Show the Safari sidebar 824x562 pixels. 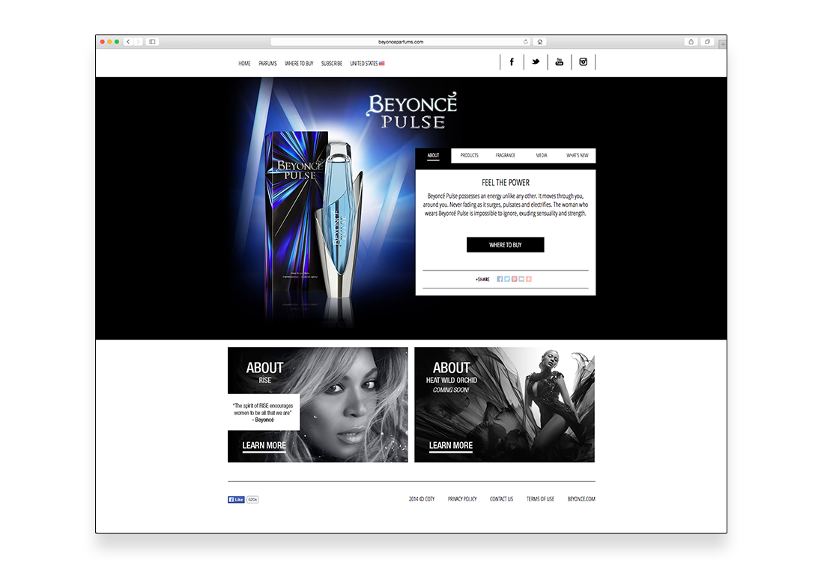point(152,41)
